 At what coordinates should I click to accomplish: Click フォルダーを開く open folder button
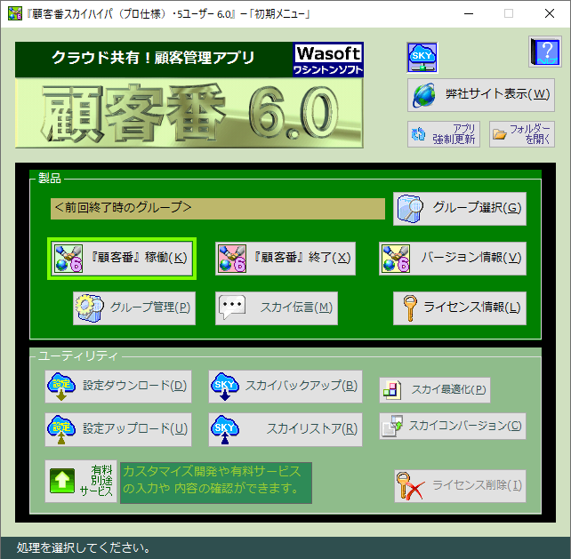pos(522,134)
